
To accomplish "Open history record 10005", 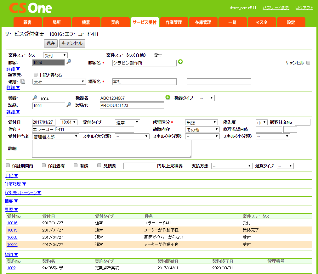I will coord(12,237).
